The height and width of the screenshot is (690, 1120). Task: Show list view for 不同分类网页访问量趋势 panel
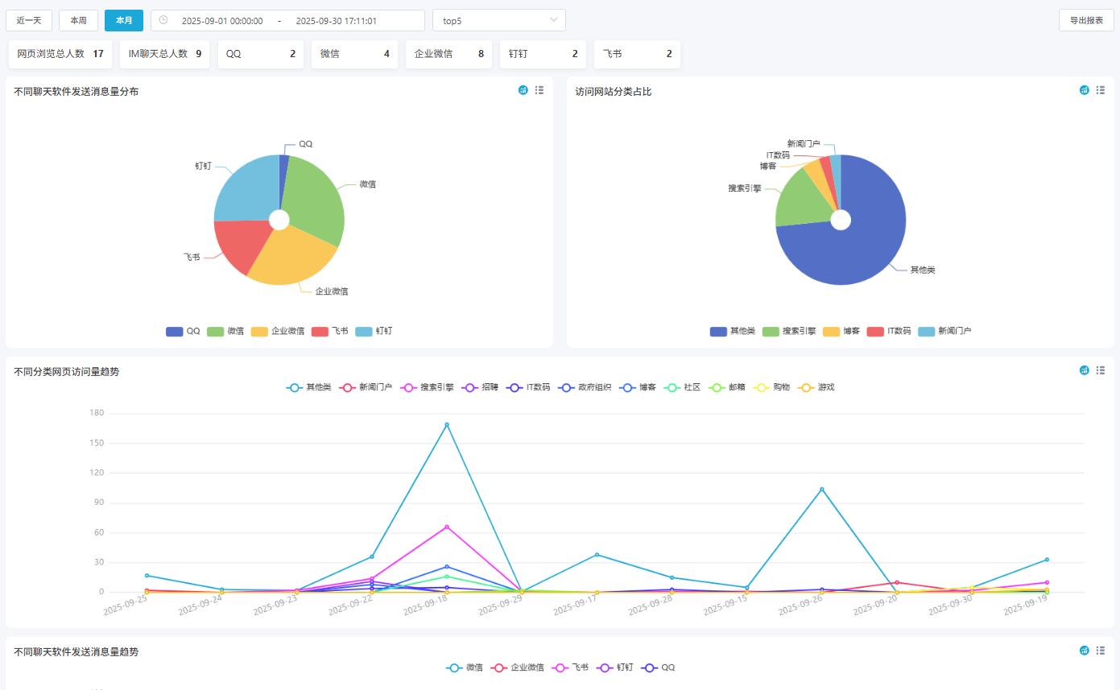pyautogui.click(x=1101, y=370)
